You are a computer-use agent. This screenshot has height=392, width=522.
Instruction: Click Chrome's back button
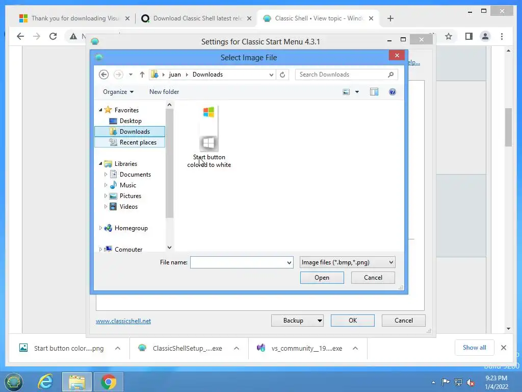tap(20, 36)
